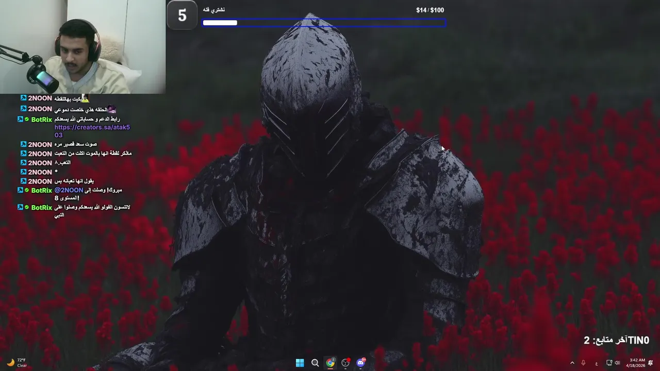Click the goal title نشتري فله
The width and height of the screenshot is (660, 371).
click(214, 10)
